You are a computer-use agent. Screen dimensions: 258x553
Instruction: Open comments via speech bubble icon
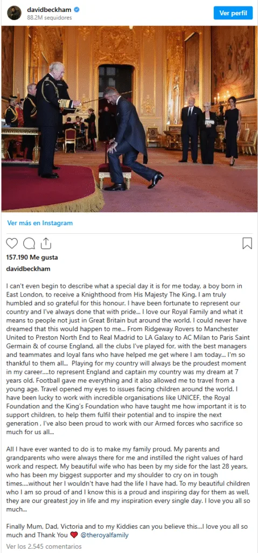pyautogui.click(x=29, y=244)
